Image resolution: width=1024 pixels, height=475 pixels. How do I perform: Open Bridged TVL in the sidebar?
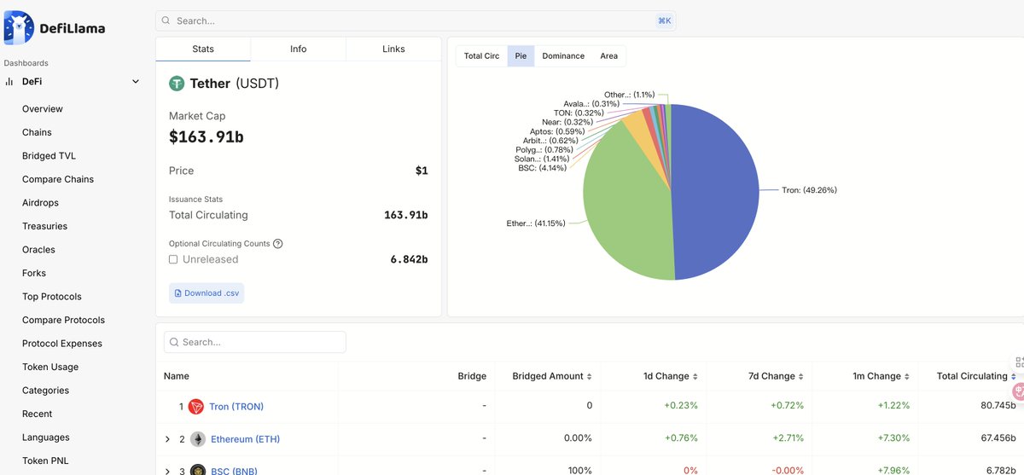[x=49, y=156]
